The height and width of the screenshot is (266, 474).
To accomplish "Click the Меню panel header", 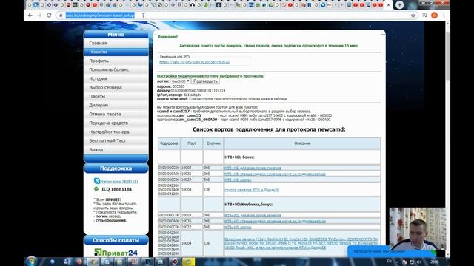I will pyautogui.click(x=116, y=35).
